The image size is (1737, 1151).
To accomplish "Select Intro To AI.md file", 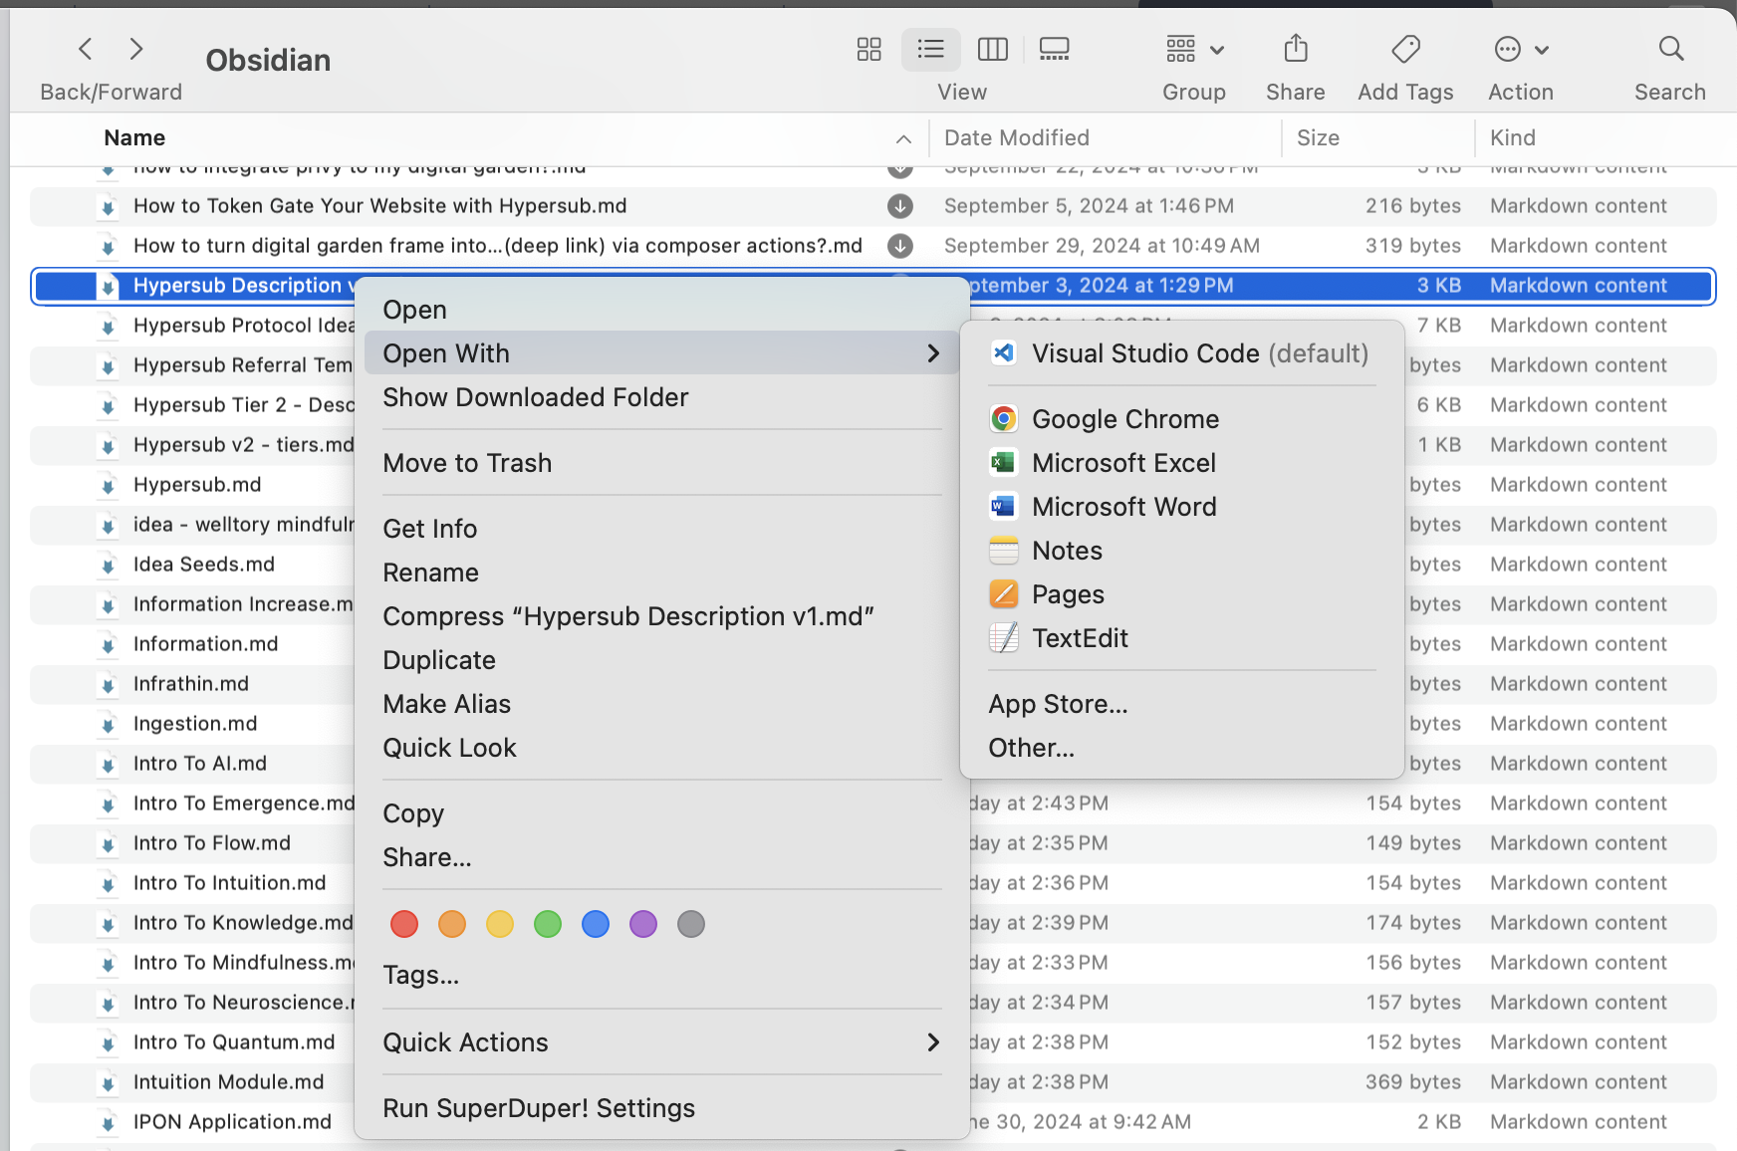I will pos(200,764).
